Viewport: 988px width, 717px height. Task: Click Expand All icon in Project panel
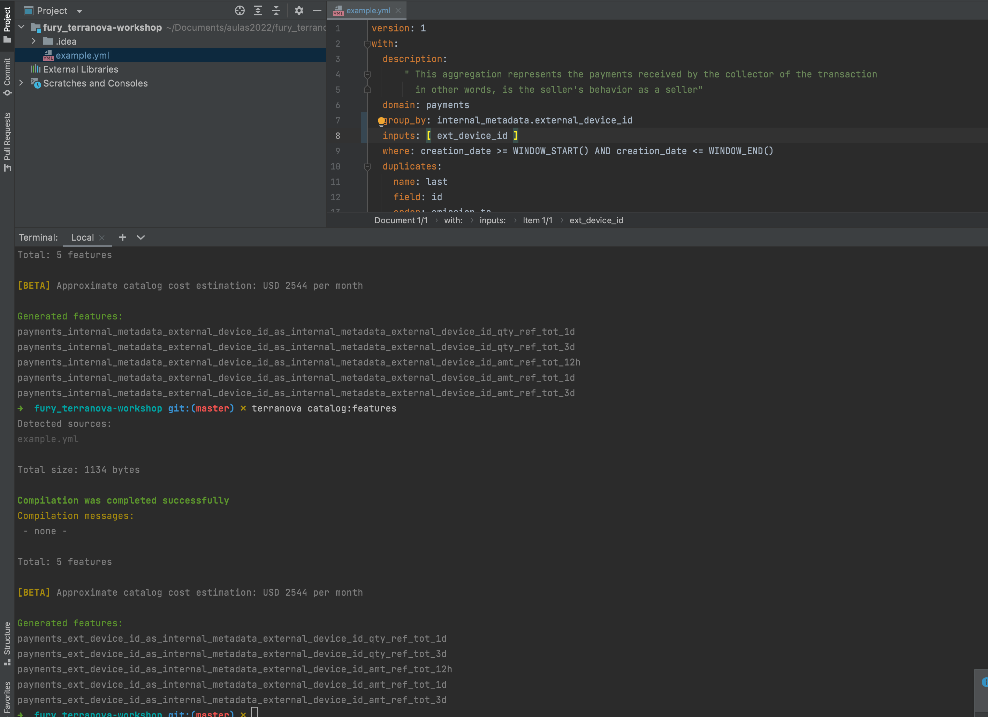(258, 10)
